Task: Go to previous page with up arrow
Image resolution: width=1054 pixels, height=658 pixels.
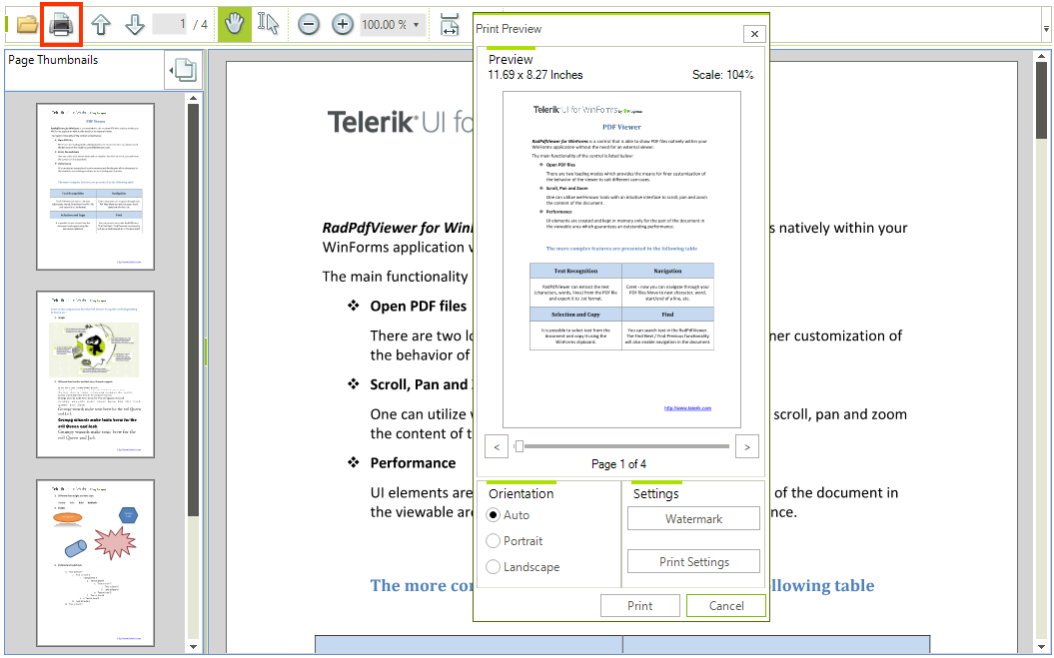Action: pos(101,25)
